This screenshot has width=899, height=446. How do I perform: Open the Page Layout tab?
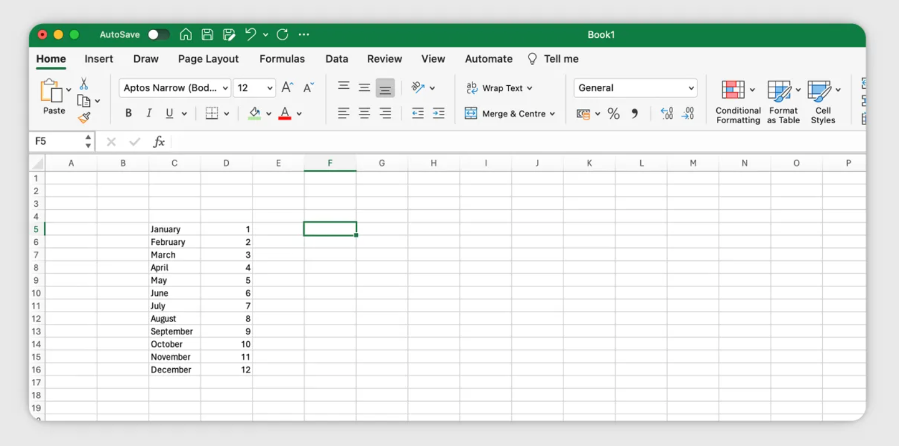208,59
